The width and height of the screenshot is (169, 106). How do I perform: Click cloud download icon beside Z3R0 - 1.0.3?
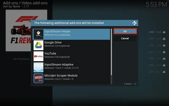[x=164, y=39]
